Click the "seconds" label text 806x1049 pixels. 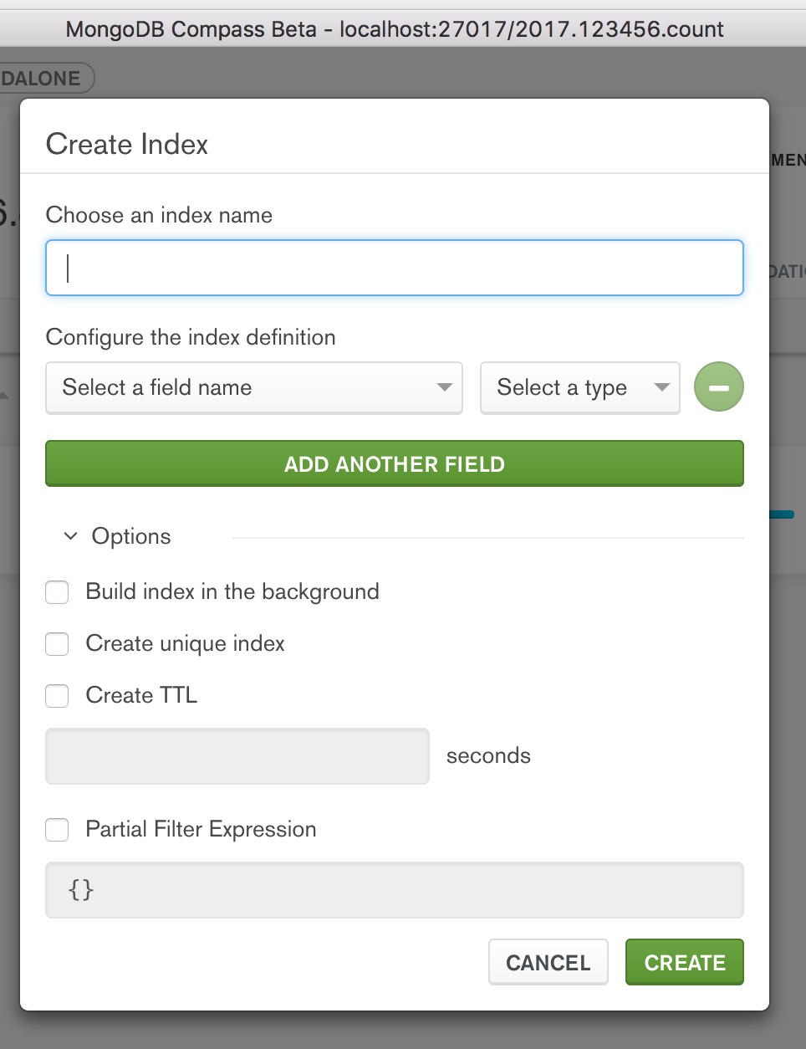pos(488,756)
